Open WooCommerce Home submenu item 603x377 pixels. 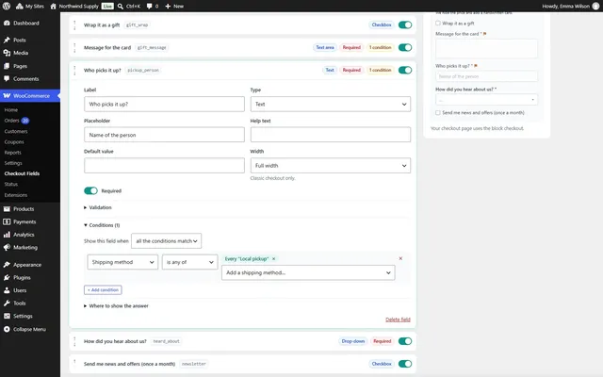[x=10, y=110]
